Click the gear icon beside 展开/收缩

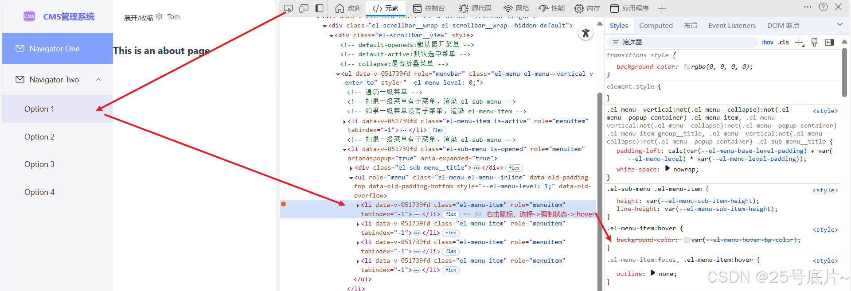(159, 16)
